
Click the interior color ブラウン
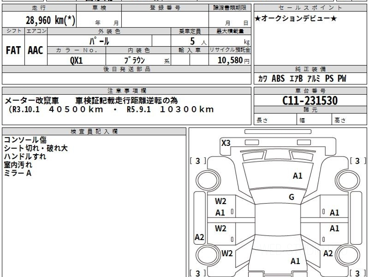(134, 60)
